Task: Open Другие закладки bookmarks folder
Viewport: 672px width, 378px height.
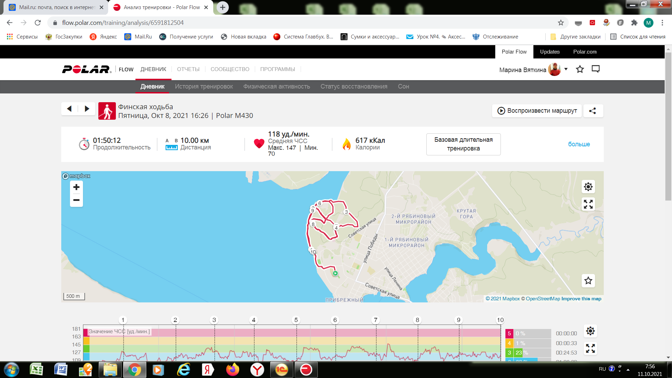Action: (x=575, y=37)
